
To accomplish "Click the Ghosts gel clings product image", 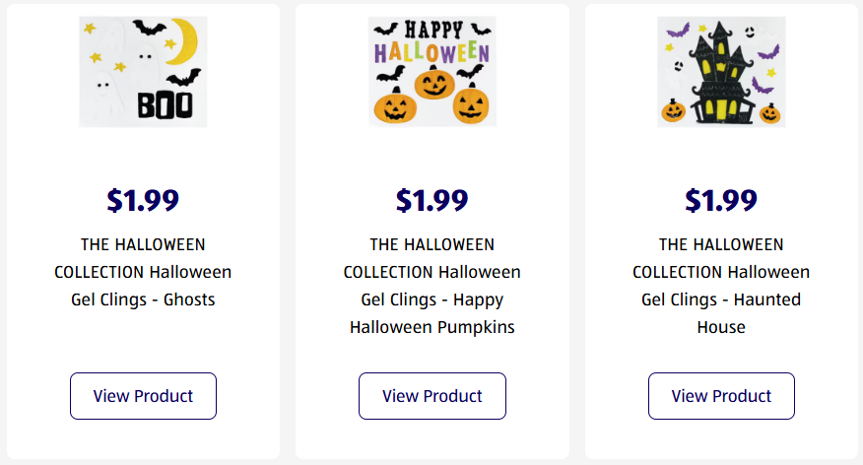I will 143,71.
